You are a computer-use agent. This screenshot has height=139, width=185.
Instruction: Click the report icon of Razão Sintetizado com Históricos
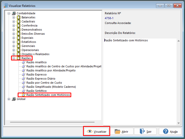coord(24,95)
